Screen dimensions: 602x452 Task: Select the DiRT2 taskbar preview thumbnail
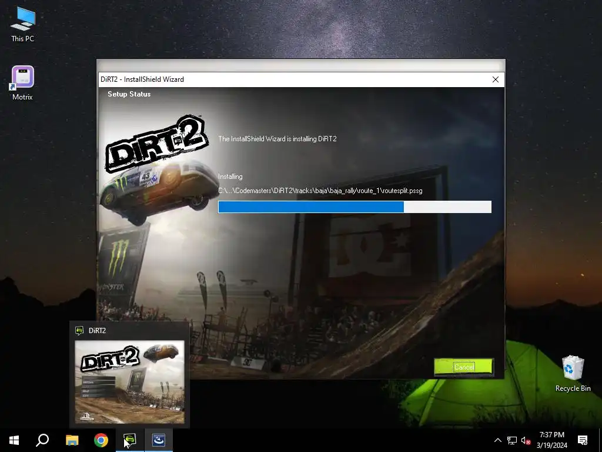(x=129, y=382)
